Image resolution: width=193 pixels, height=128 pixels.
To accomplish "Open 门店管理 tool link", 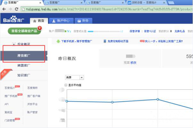I will point(10,120).
